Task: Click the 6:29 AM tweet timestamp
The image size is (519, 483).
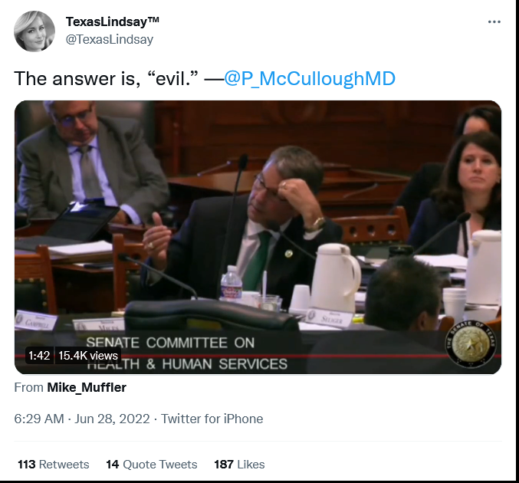Action: (x=39, y=419)
